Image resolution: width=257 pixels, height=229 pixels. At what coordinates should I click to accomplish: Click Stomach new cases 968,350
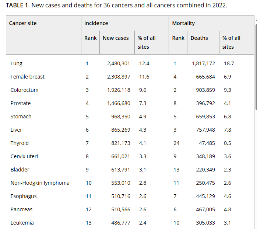tap(121, 117)
